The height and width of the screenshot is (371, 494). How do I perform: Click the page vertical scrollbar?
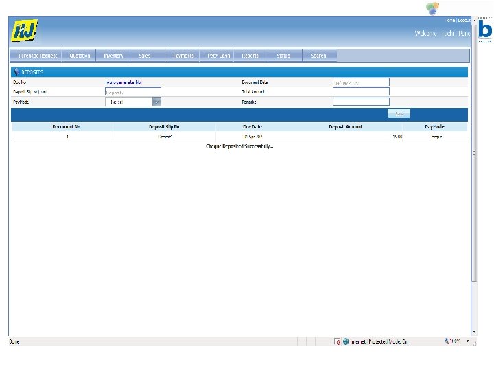click(474, 153)
